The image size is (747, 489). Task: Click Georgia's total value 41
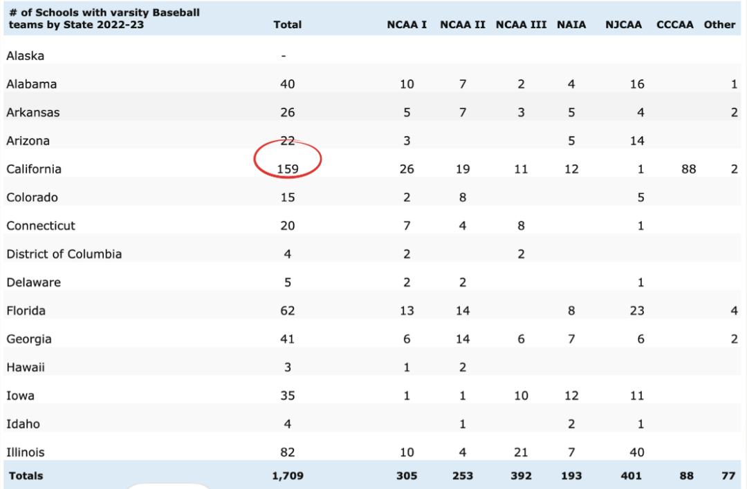(x=287, y=339)
